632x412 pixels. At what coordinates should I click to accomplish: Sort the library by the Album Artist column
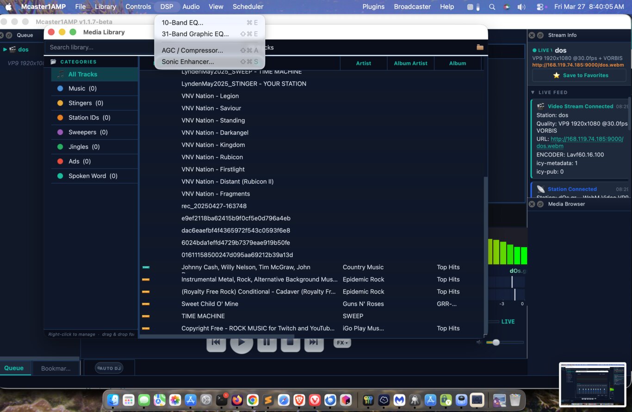click(x=411, y=63)
